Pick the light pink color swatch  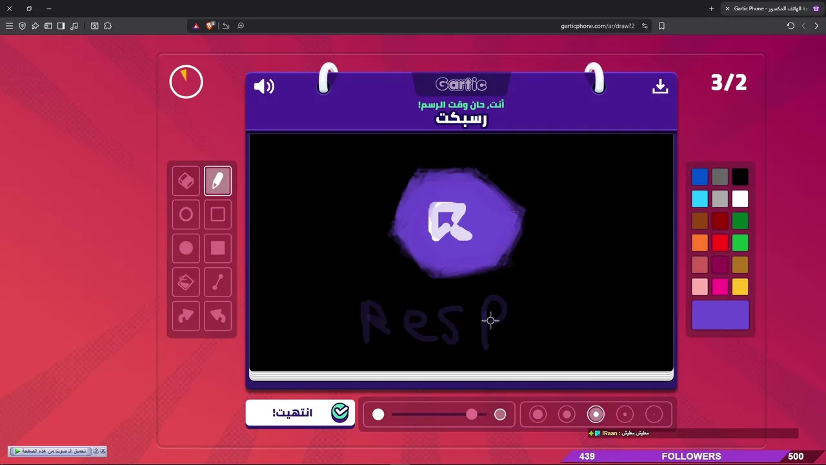700,286
